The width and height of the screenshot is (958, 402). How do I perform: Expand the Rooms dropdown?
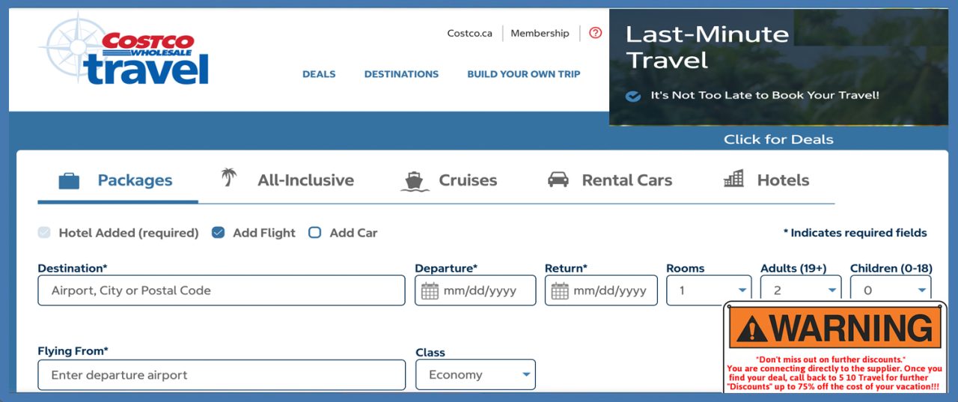pos(709,290)
